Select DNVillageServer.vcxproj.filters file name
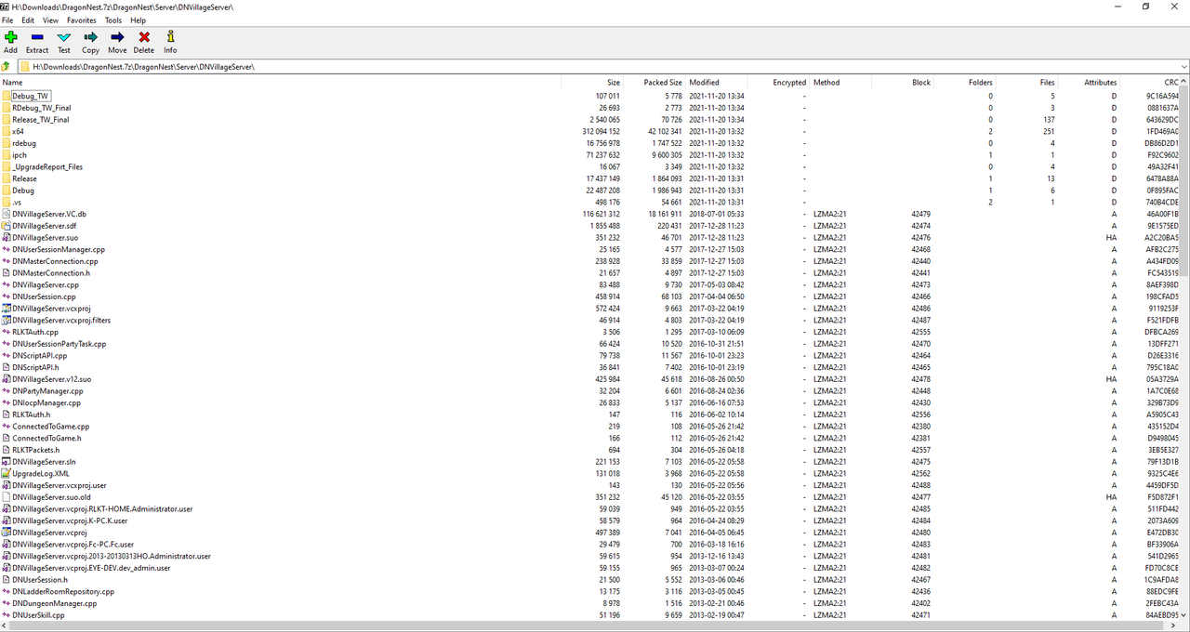Screen dimensions: 1190x632 click(61, 321)
